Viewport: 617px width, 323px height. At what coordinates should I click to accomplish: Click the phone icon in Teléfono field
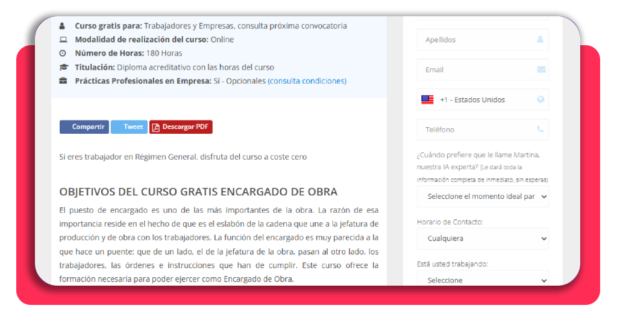pyautogui.click(x=540, y=129)
